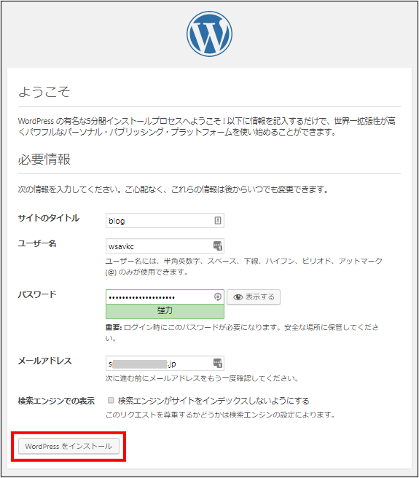
Task: Enable 検索エンジンがサイトをインデックスしない checkbox
Action: [x=111, y=400]
